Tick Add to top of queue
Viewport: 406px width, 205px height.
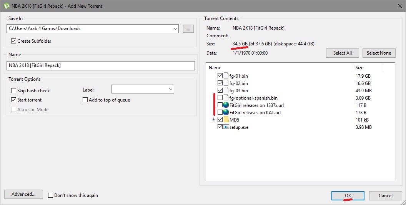point(85,100)
